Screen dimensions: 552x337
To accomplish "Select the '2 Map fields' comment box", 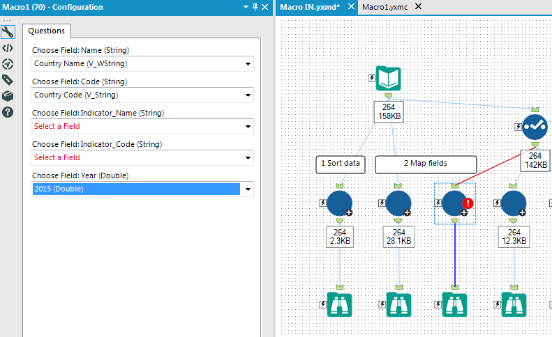I will 426,164.
